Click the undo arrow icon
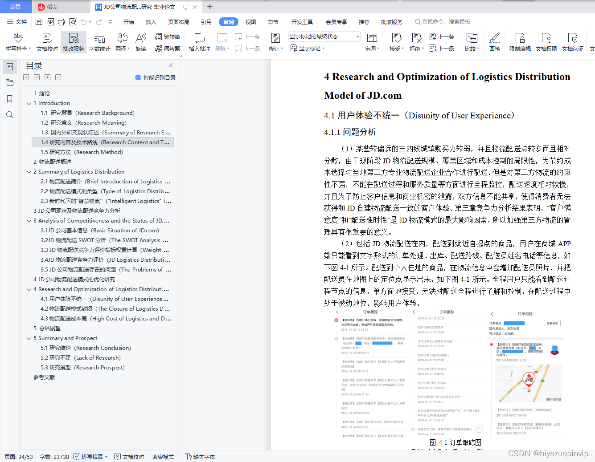The width and height of the screenshot is (595, 462). coord(84,22)
